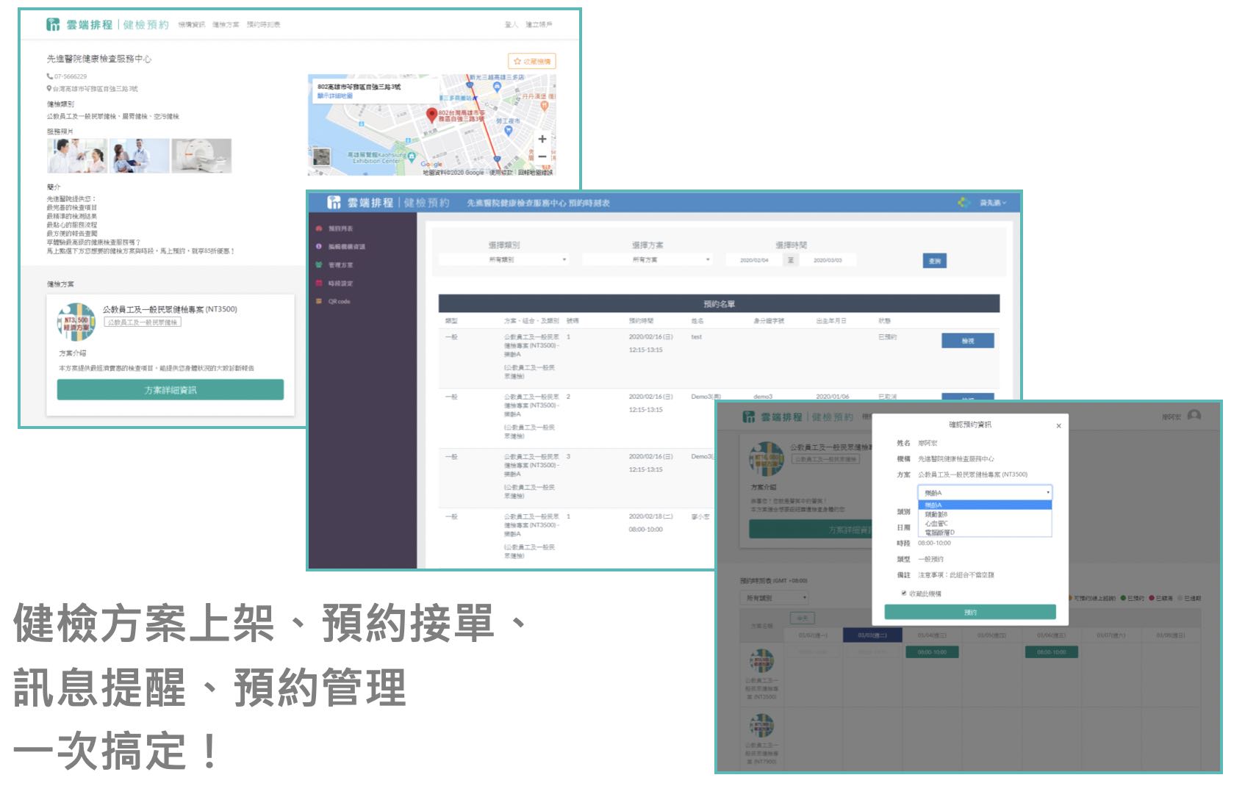Click the red location marker on the map
Screen dimensions: 1245x808
click(432, 115)
